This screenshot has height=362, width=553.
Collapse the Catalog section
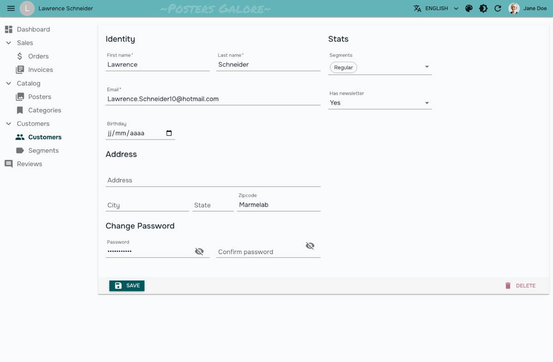coord(8,83)
